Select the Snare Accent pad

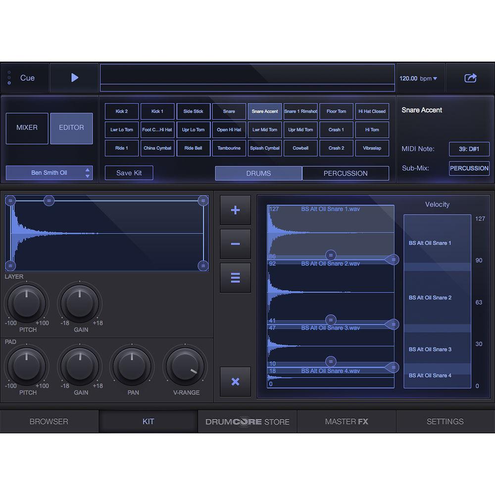[x=264, y=111]
